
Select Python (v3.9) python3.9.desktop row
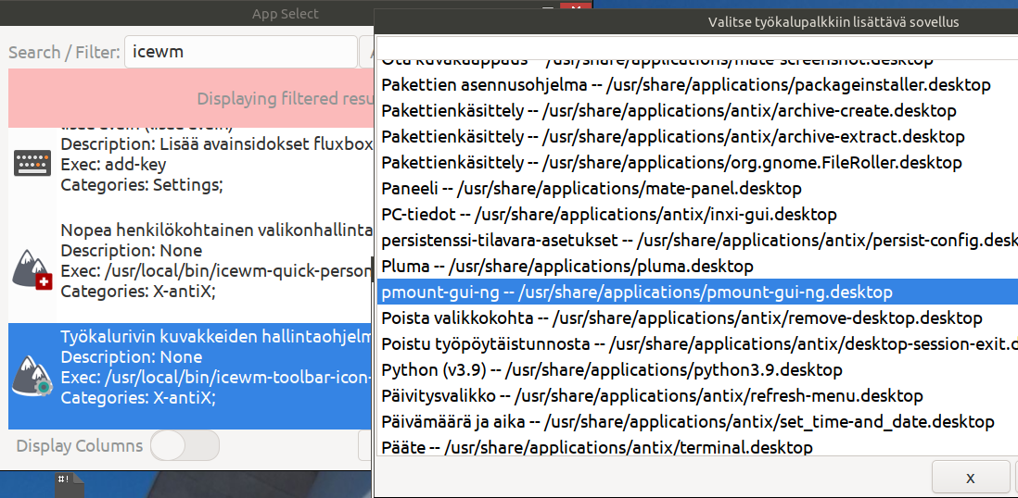coord(697,370)
